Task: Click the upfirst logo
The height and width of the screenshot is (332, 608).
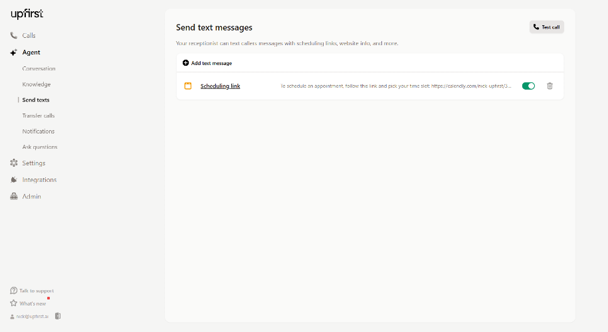Action: (x=27, y=14)
